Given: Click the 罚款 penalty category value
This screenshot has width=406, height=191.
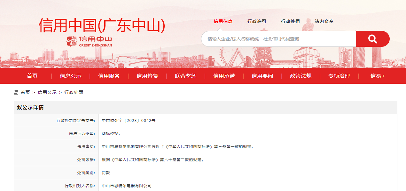Looking at the screenshot, I should click(106, 173).
